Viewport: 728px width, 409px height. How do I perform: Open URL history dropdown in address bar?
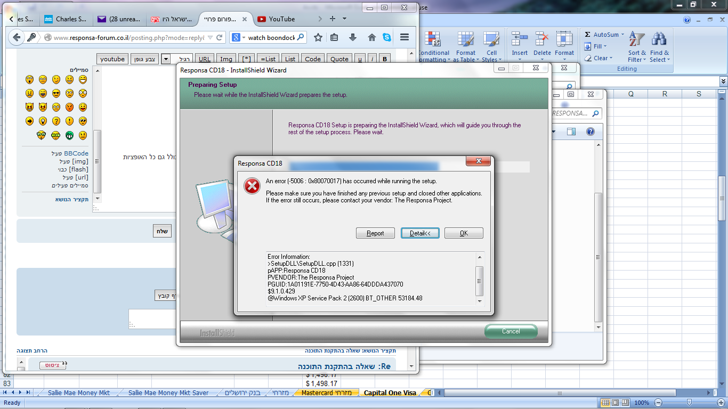(209, 37)
